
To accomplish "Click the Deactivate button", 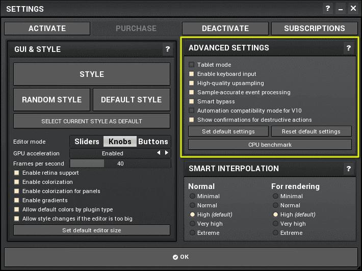I will coord(225,29).
